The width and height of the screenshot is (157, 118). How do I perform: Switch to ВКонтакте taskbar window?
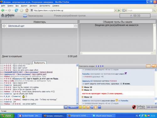[x=78, y=116]
